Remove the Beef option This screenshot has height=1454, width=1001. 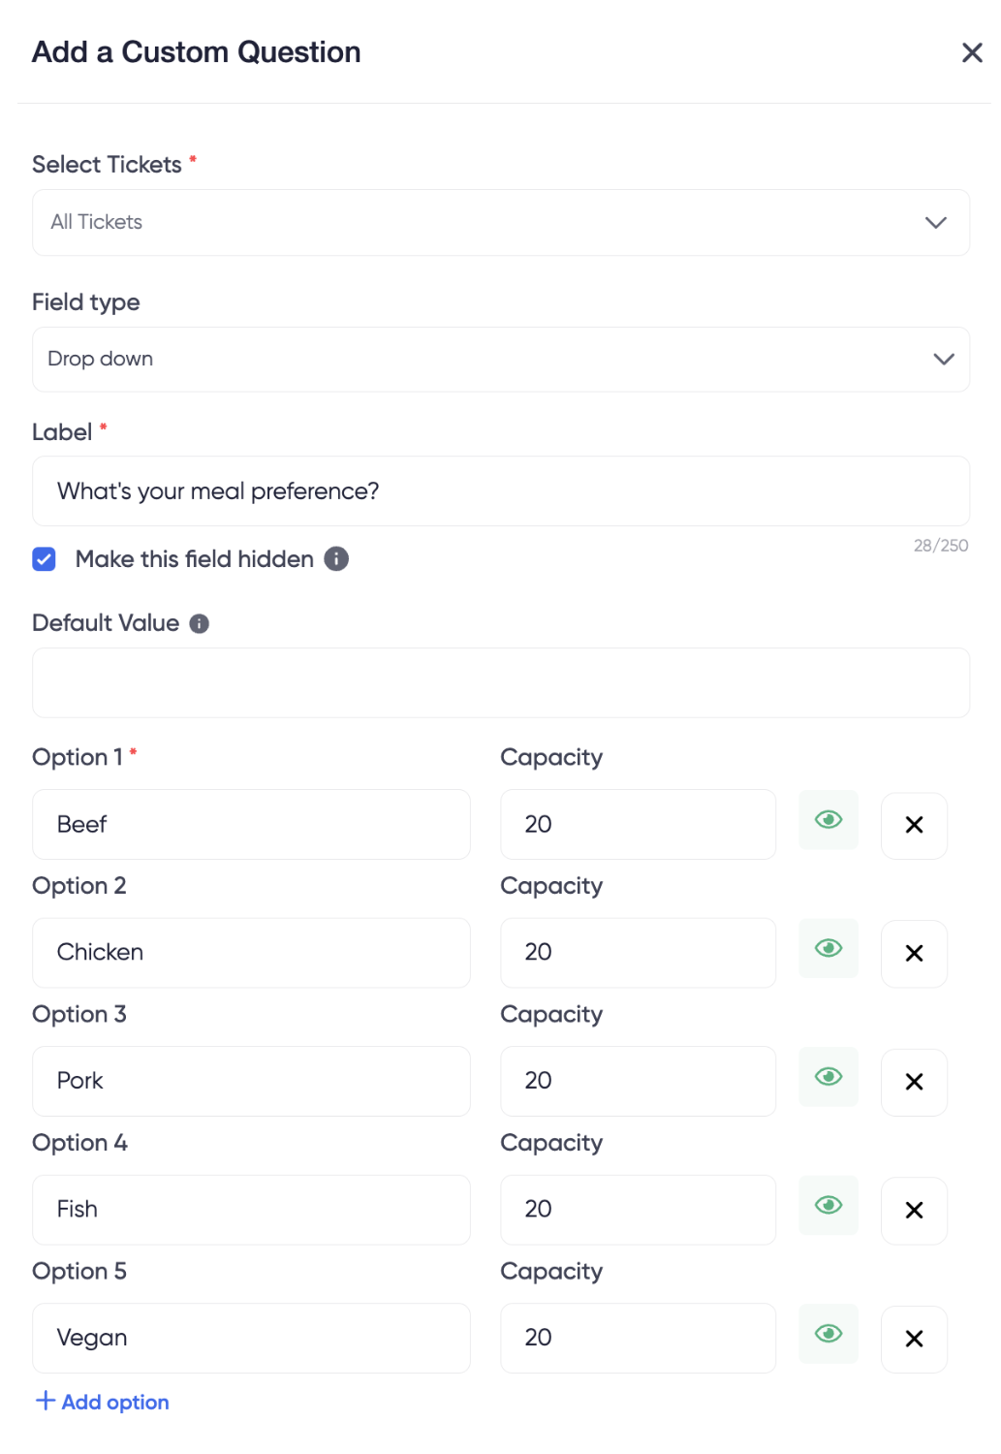point(914,825)
